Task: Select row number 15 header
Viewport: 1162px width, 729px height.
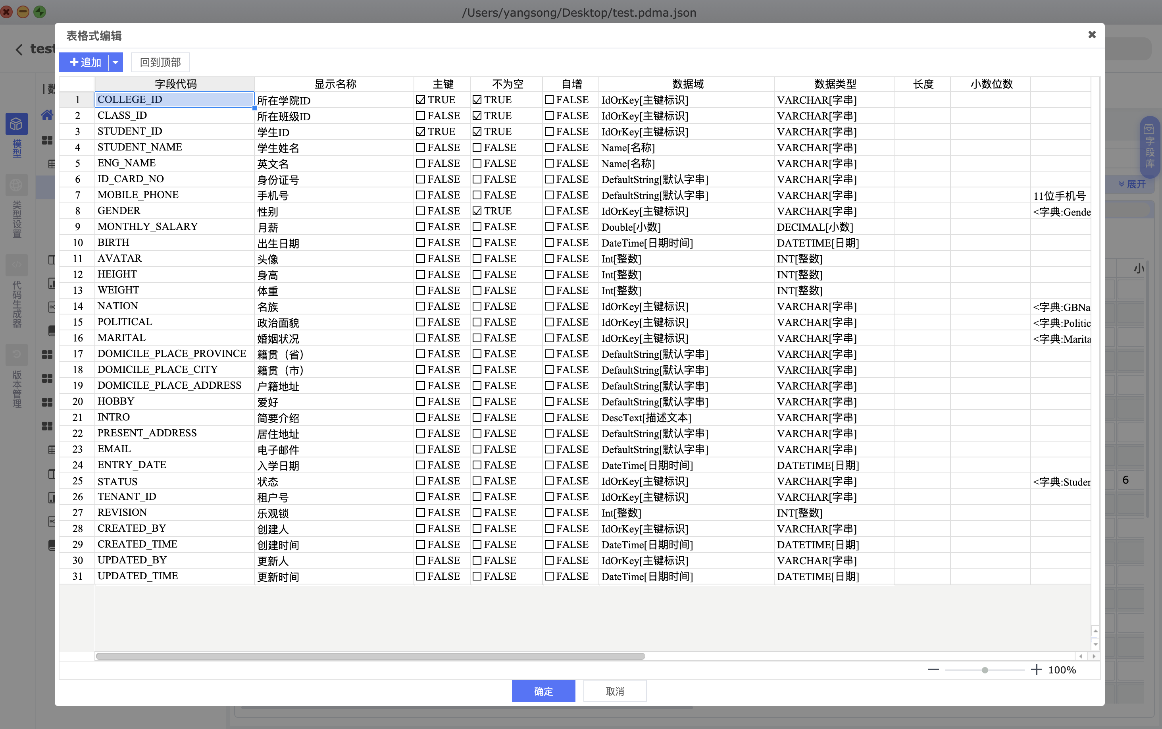Action: coord(77,322)
